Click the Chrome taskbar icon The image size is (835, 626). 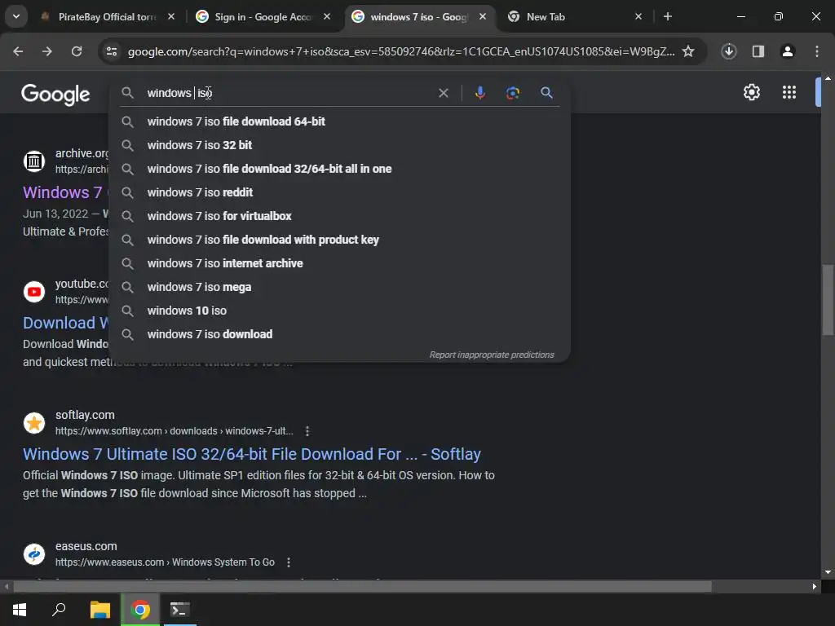pyautogui.click(x=140, y=610)
